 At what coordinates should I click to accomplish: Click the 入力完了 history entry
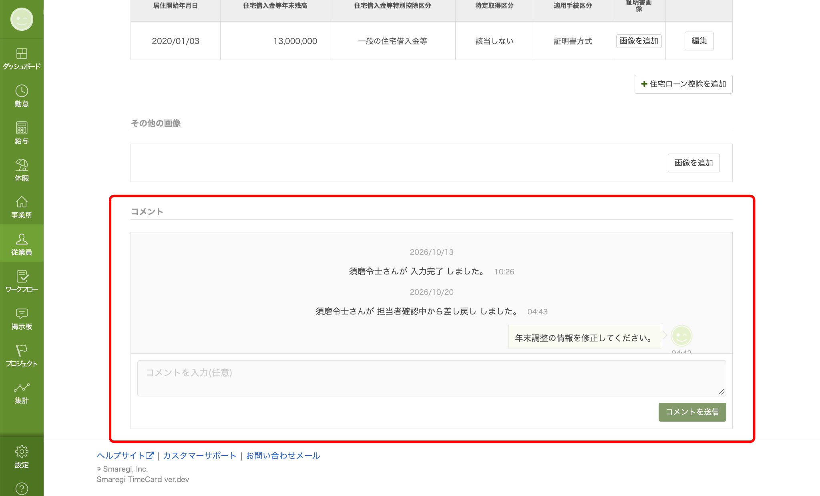[x=432, y=271]
